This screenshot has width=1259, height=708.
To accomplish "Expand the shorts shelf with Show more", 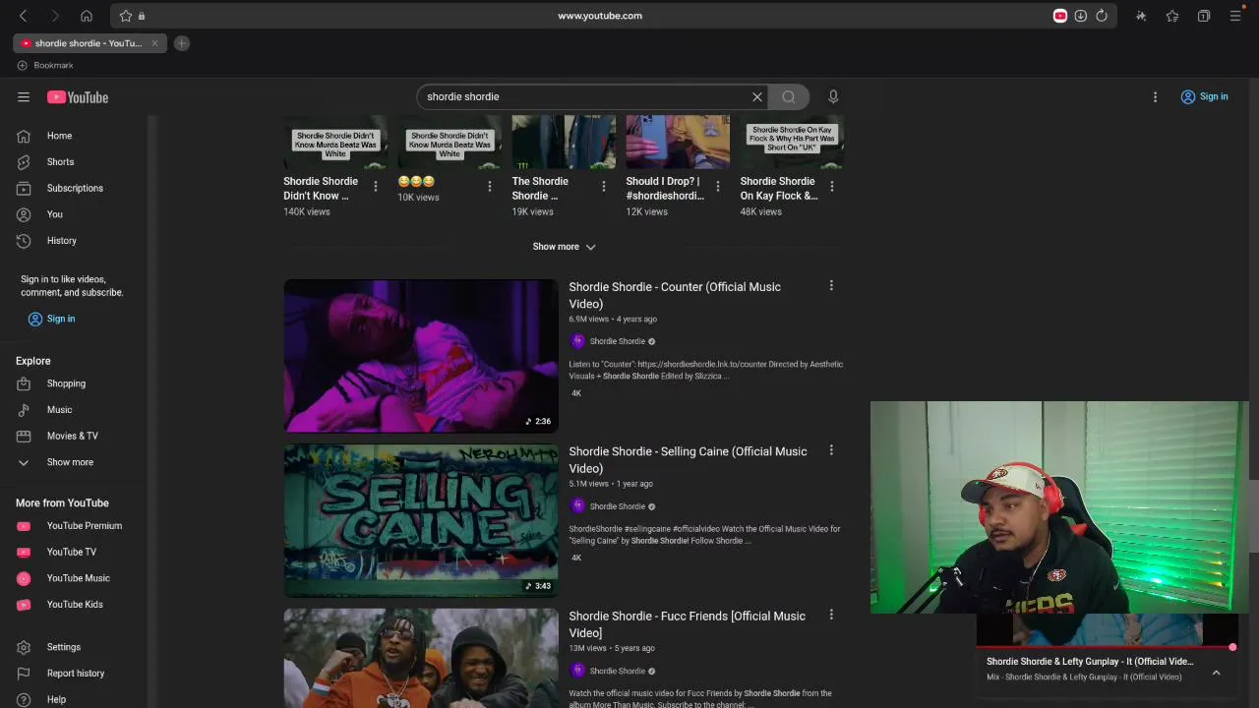I will point(564,247).
